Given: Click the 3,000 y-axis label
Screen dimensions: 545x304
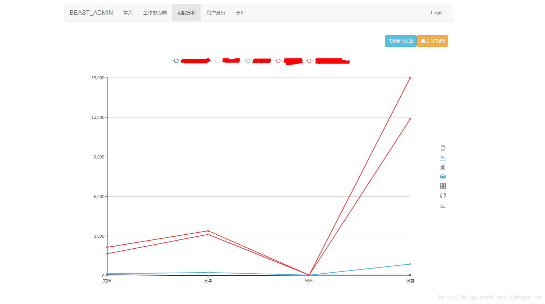Looking at the screenshot, I should (99, 236).
